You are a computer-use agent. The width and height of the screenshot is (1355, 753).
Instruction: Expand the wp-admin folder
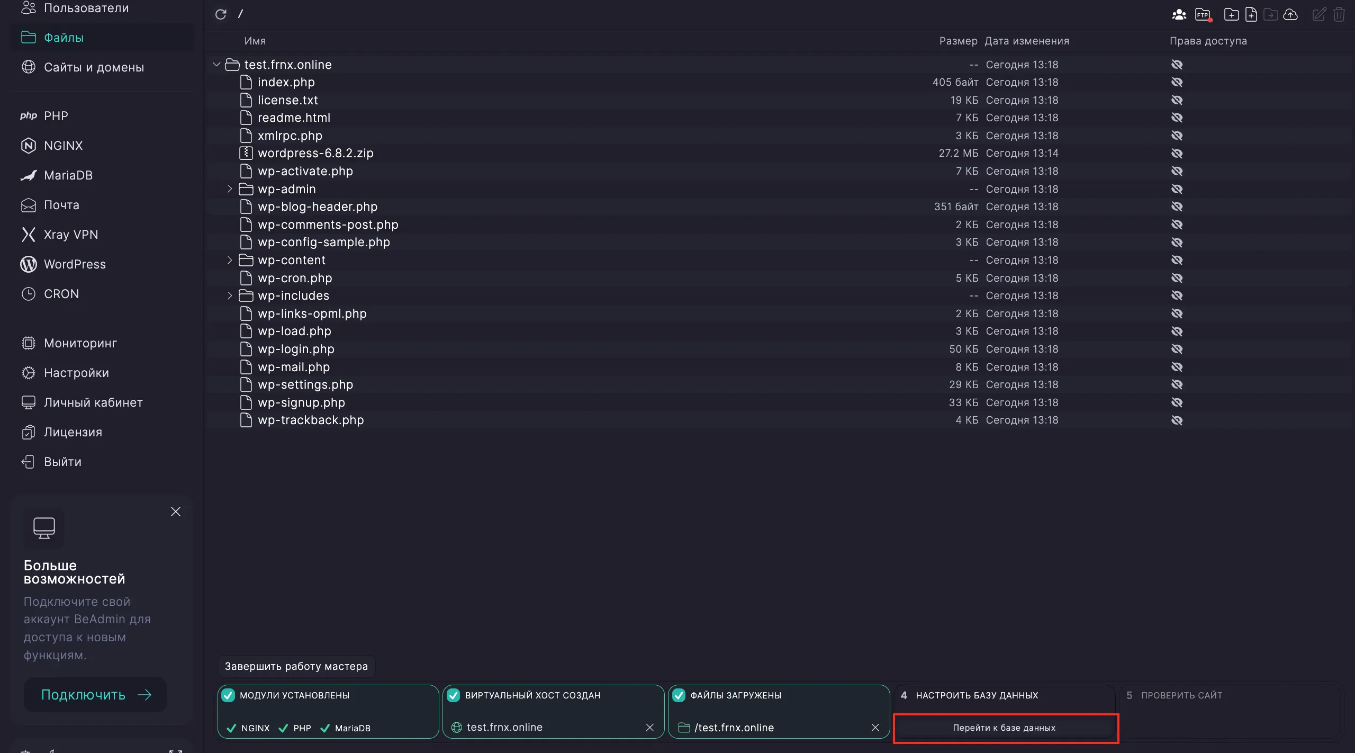[x=230, y=189]
